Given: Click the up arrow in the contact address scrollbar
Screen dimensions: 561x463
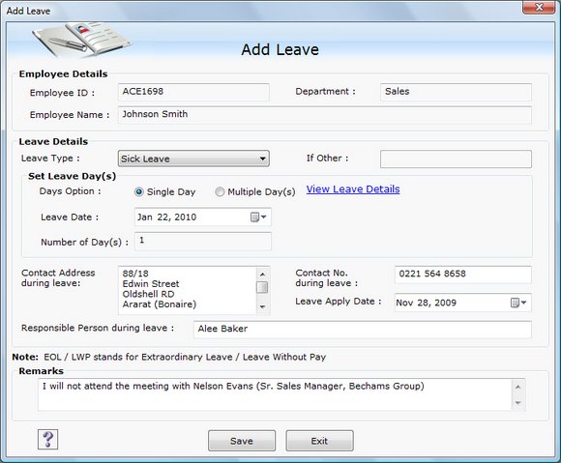Looking at the screenshot, I should (263, 275).
